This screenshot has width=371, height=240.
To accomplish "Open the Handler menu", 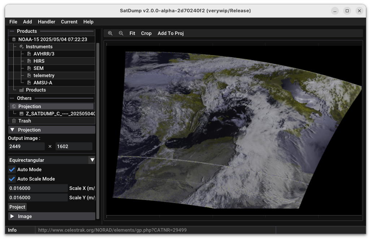I will (47, 22).
